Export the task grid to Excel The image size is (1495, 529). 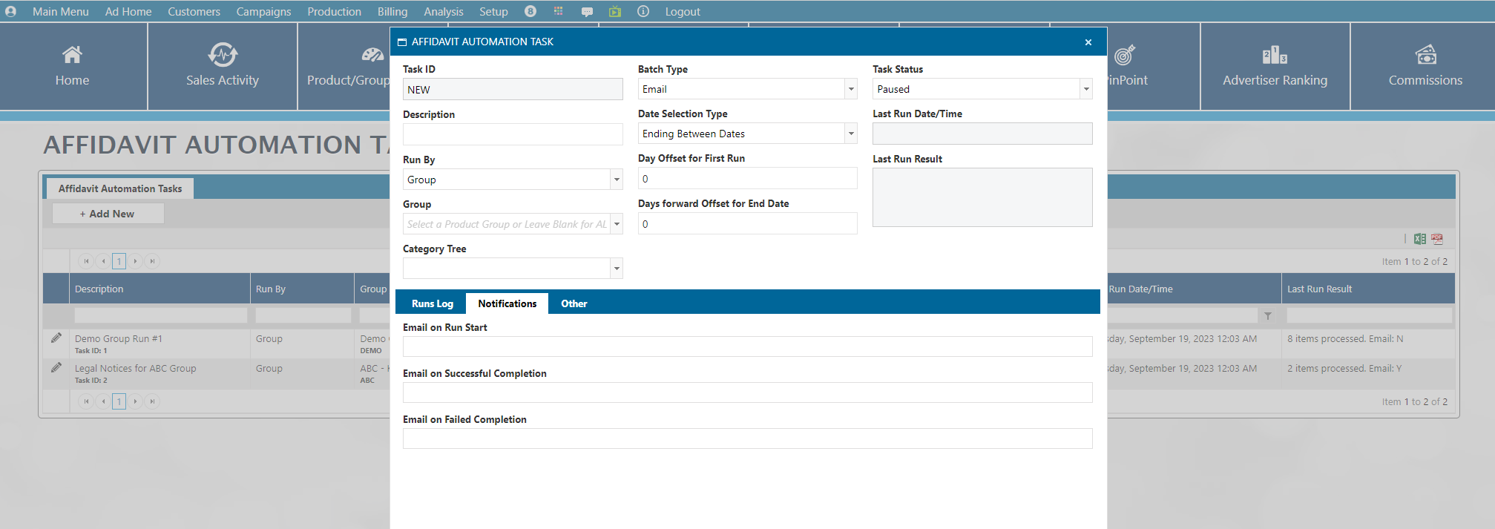tap(1420, 239)
